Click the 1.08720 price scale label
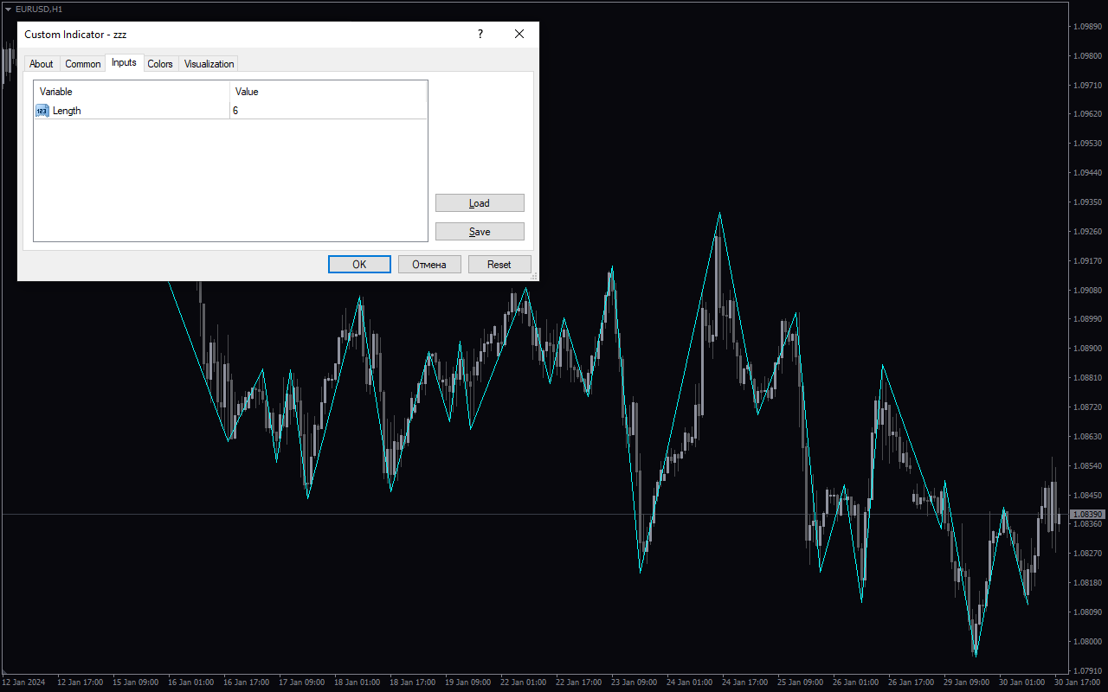 point(1087,407)
